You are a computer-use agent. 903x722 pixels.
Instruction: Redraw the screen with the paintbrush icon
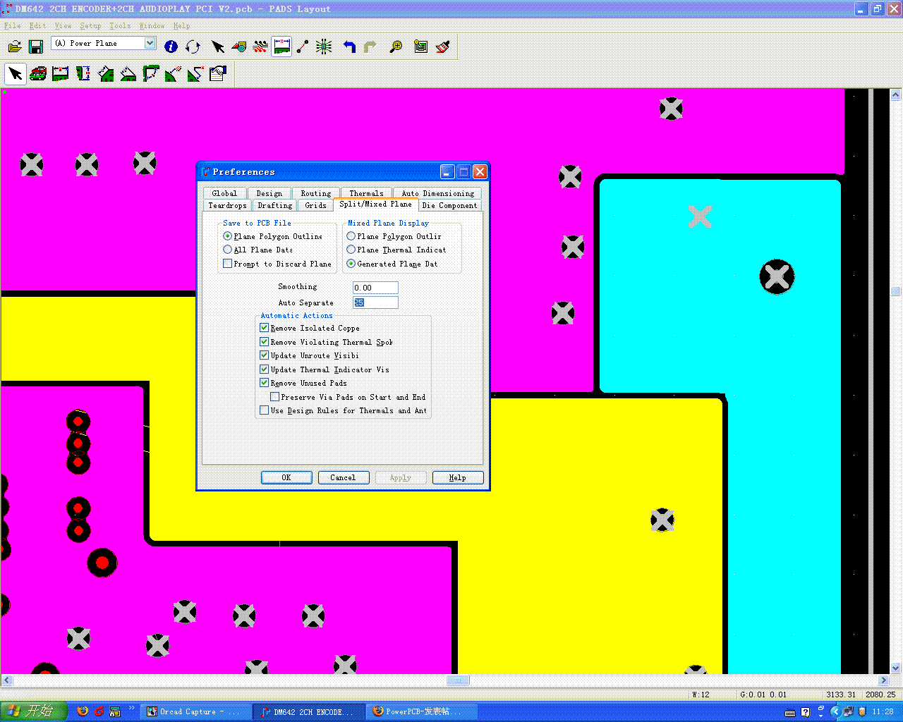[443, 47]
